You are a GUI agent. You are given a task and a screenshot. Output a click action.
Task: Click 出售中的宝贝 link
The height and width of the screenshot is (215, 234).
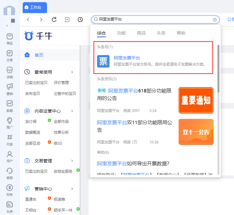pos(65,94)
